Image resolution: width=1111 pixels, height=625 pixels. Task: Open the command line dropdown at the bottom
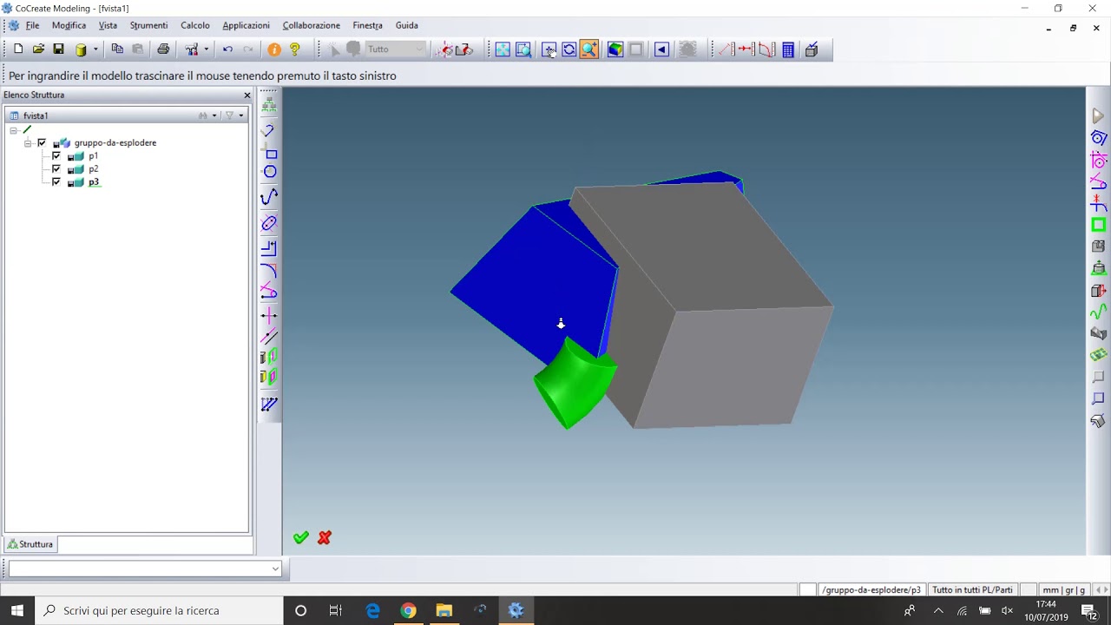click(275, 569)
